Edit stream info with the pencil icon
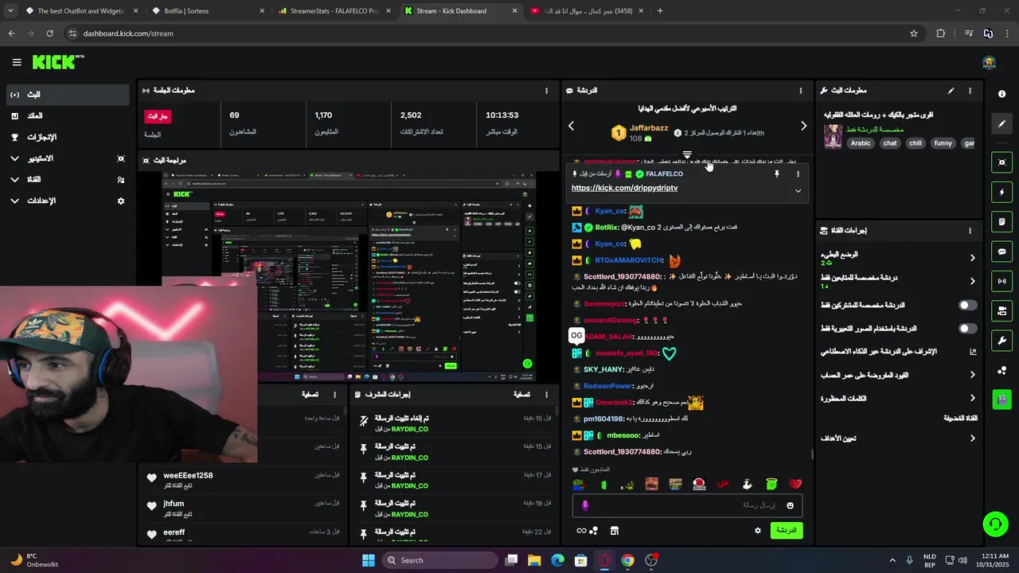This screenshot has width=1019, height=573. click(951, 91)
